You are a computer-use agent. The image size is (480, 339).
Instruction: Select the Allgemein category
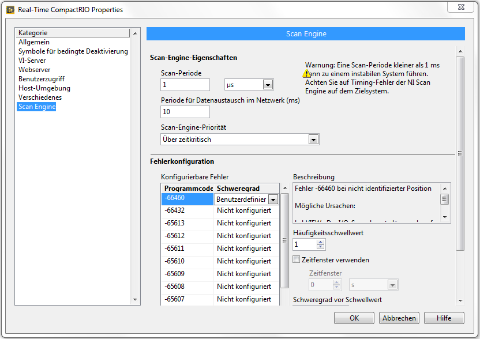click(x=34, y=42)
